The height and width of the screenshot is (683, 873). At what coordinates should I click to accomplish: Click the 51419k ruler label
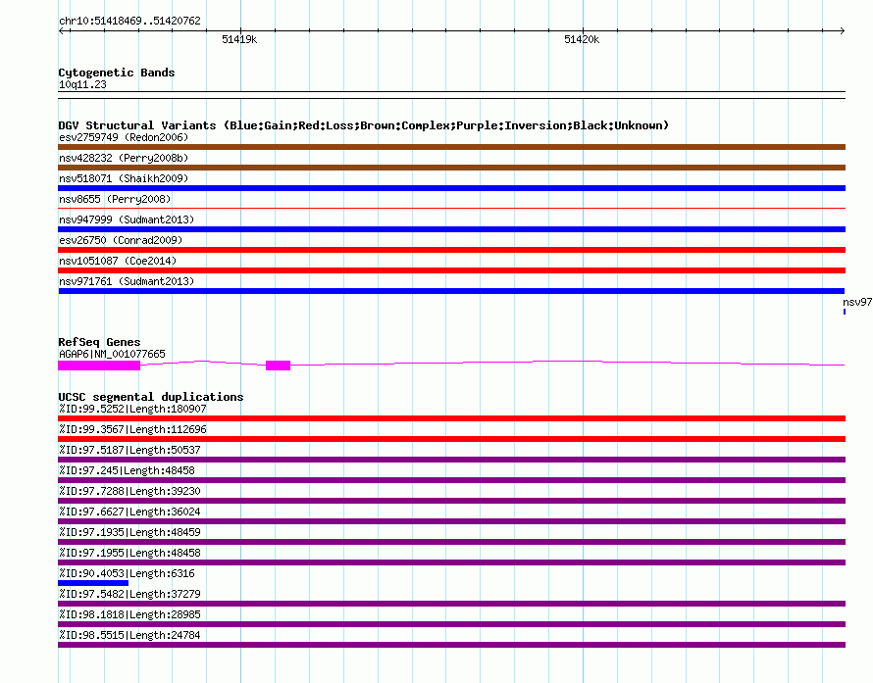pyautogui.click(x=239, y=39)
